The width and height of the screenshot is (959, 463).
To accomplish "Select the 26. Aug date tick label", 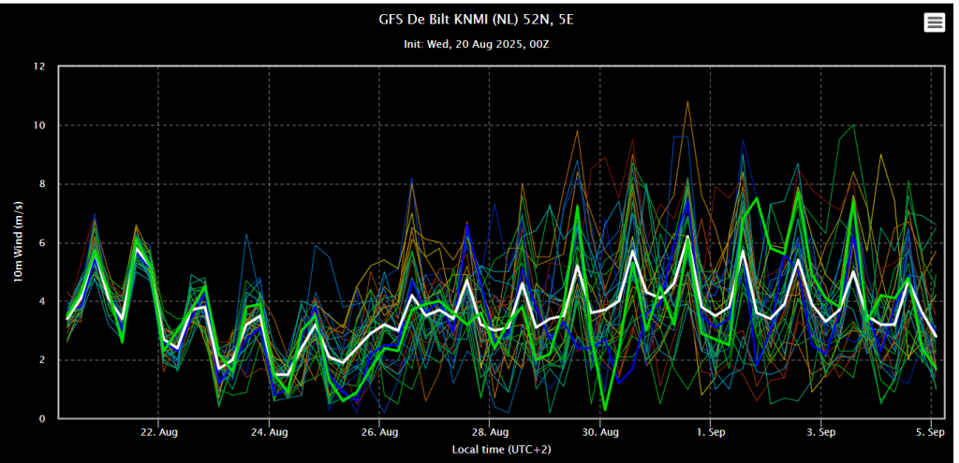I will coord(379,431).
